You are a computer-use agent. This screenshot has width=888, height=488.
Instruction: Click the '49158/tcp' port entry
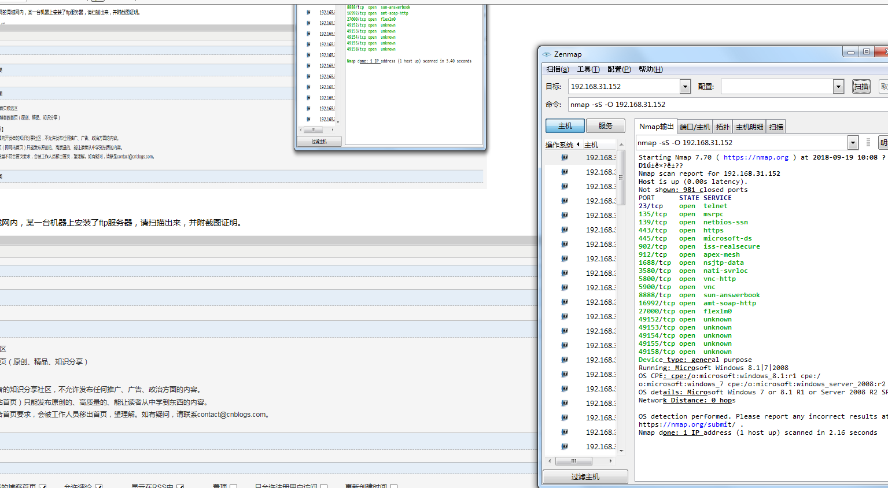pyautogui.click(x=657, y=352)
